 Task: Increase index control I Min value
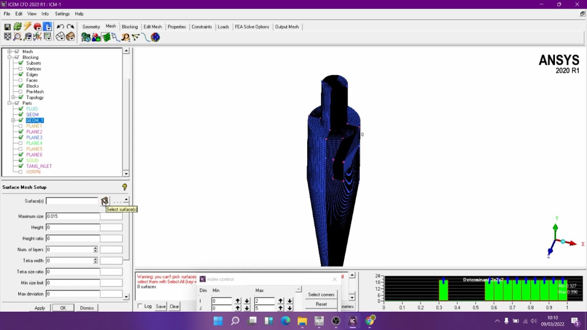pos(238,301)
